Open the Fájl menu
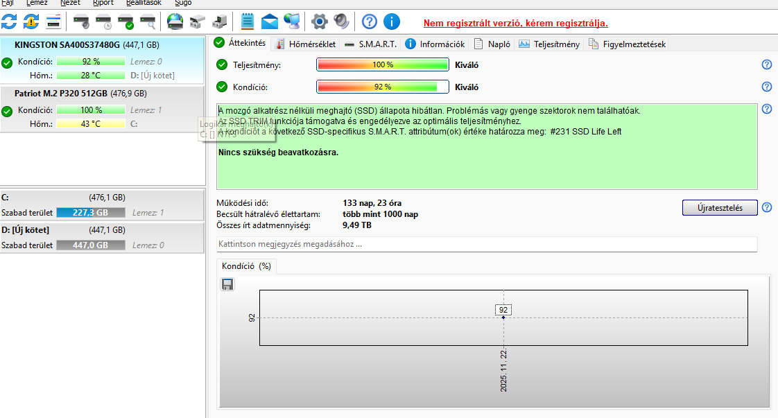This screenshot has width=778, height=418. click(x=8, y=3)
